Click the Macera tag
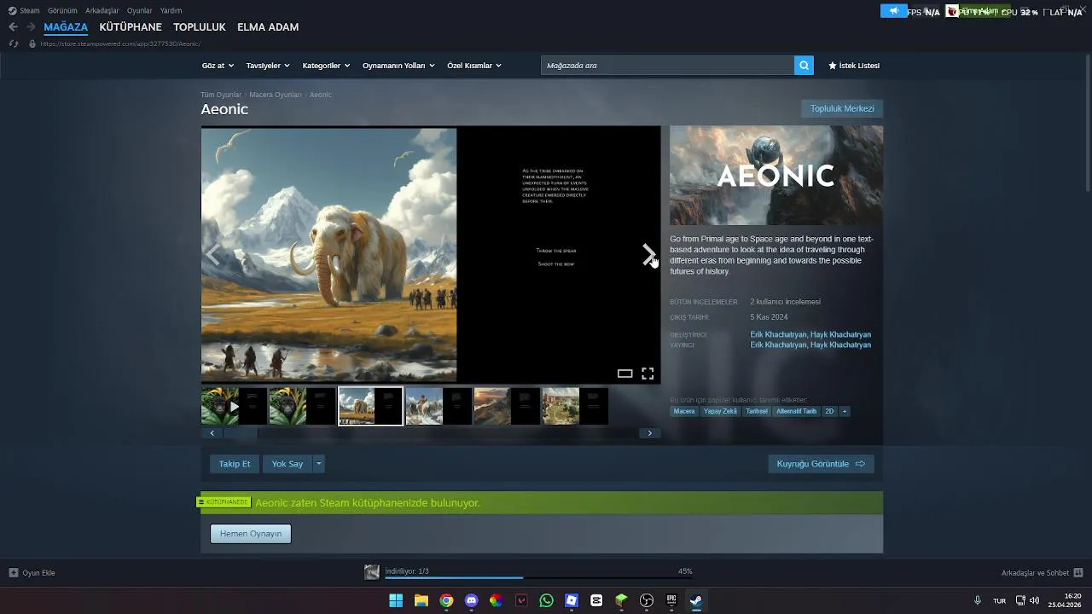 tap(684, 411)
